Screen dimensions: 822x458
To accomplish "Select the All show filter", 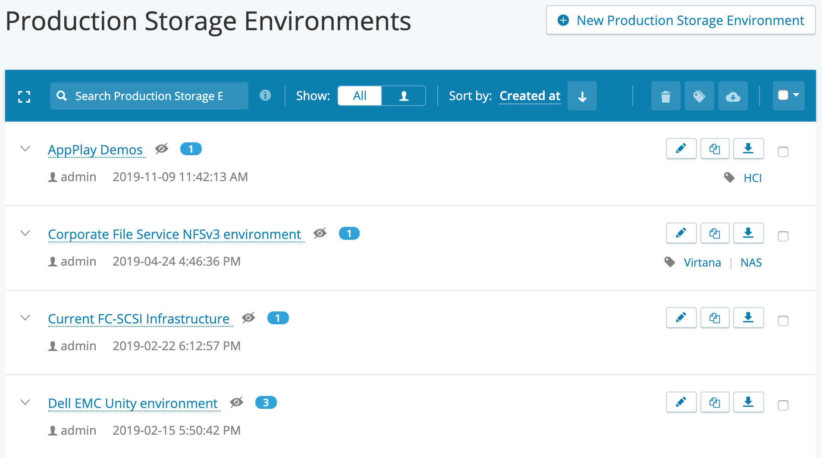I will (360, 96).
